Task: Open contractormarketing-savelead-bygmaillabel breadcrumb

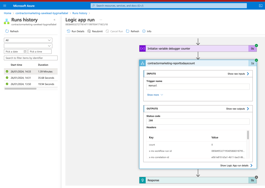Action: click(x=42, y=13)
